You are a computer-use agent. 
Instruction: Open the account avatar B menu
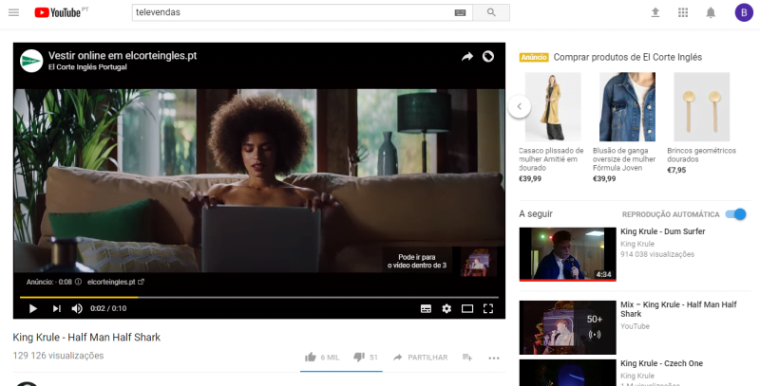(744, 12)
